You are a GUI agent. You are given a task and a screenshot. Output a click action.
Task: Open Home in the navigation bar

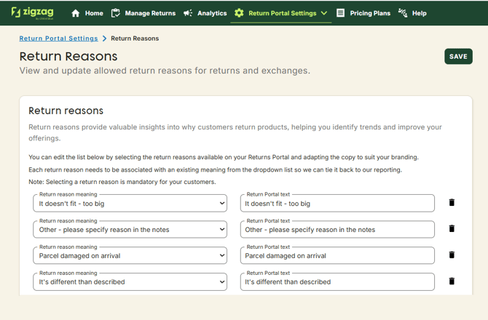point(94,13)
